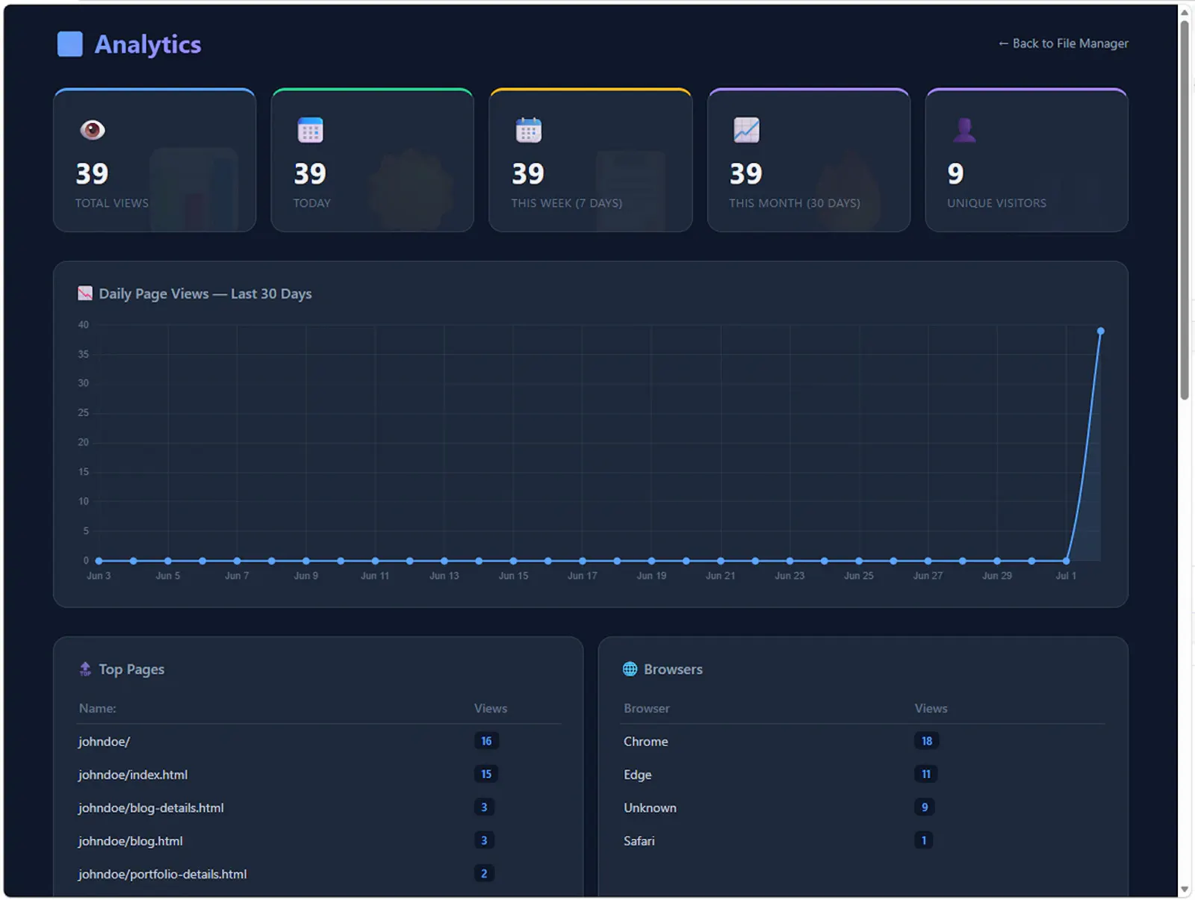Click the 11 views badge for Edge
This screenshot has width=1195, height=900.
[x=926, y=774]
